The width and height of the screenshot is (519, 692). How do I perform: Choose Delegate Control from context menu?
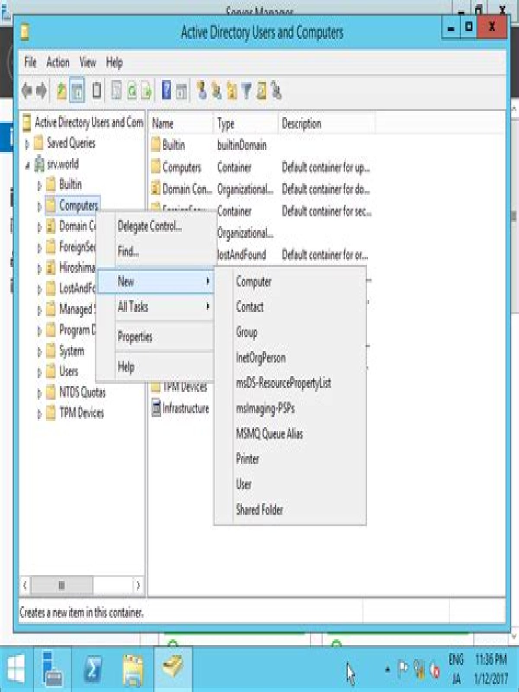[x=156, y=226]
